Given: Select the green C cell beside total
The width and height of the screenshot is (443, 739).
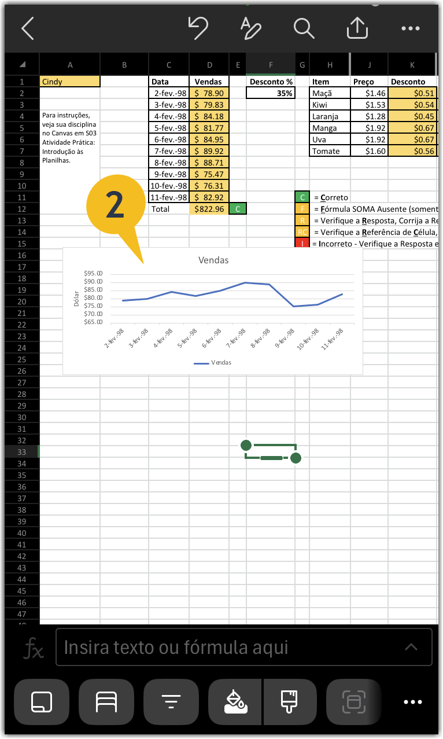Looking at the screenshot, I should tap(238, 209).
